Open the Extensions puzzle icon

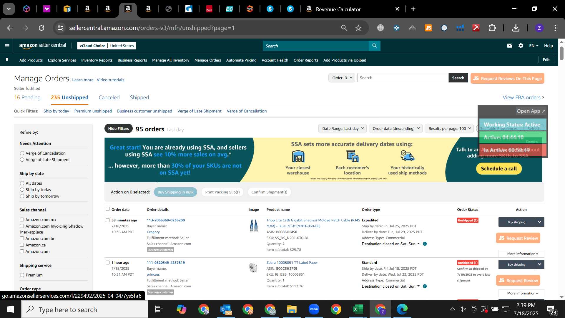492,28
